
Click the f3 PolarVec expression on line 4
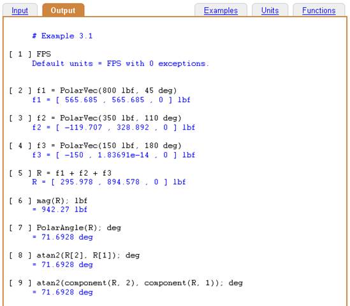point(109,146)
